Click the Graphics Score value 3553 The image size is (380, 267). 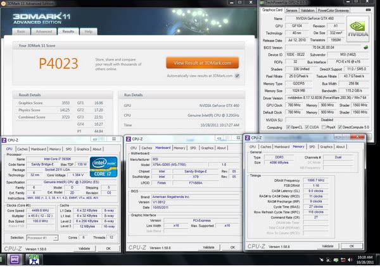click(65, 103)
